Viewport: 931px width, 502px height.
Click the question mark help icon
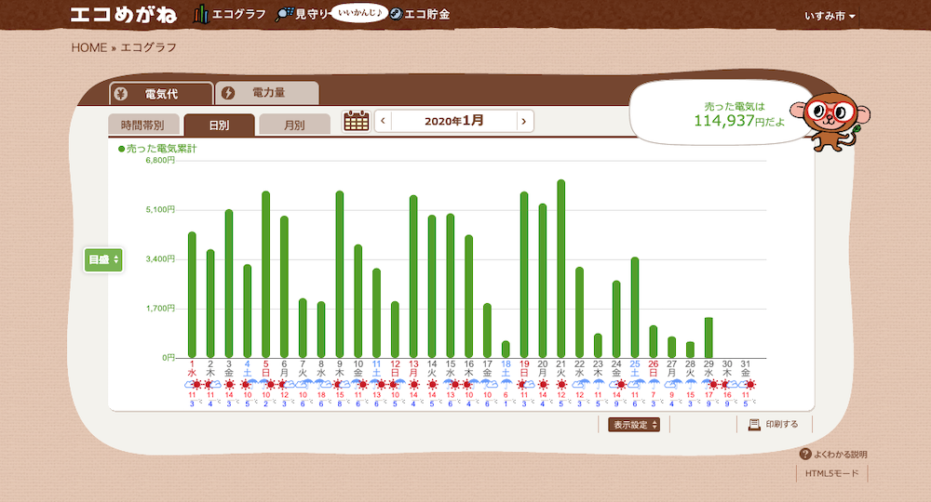805,455
